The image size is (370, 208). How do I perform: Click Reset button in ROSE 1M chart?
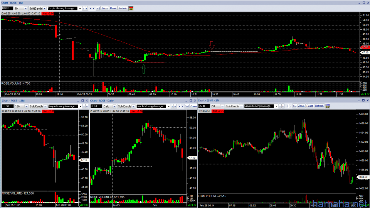tap(113, 8)
